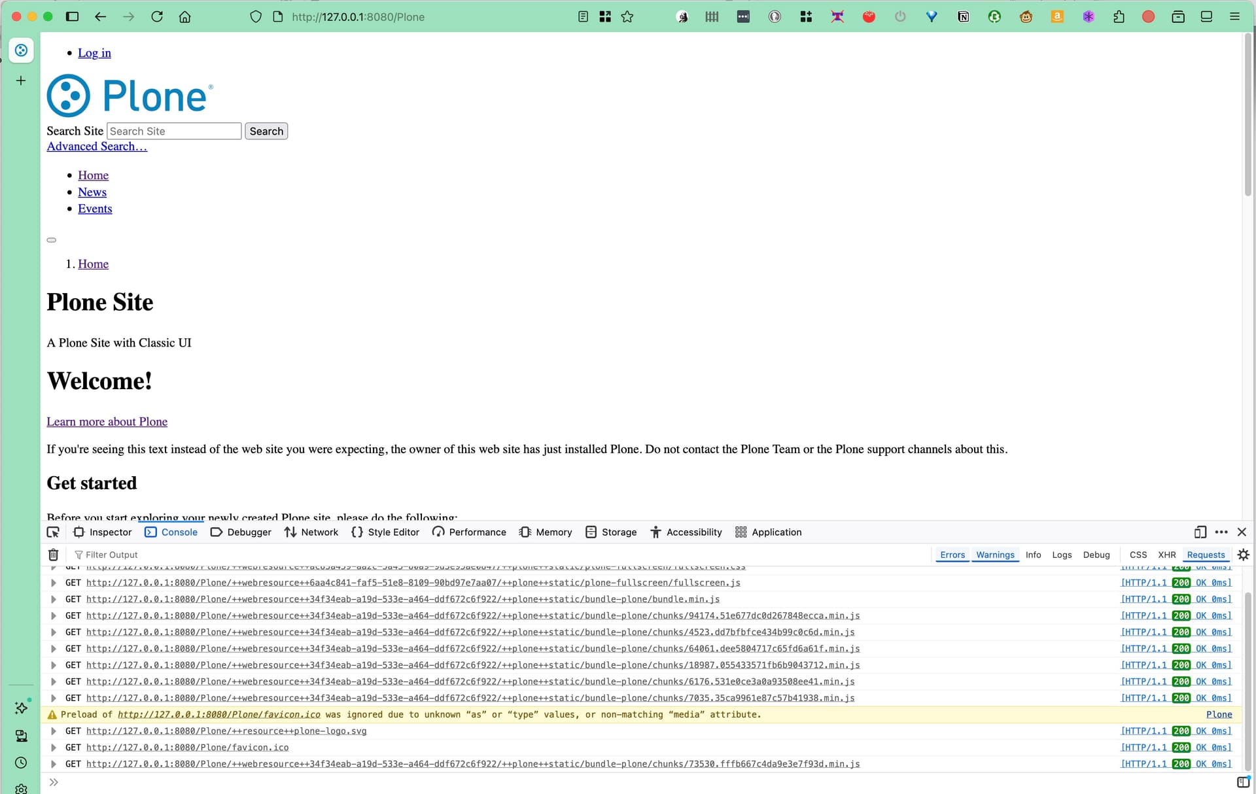Viewport: 1256px width, 794px height.
Task: Click the browser reload icon
Action: point(157,17)
